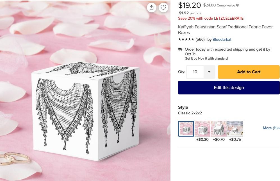Click the share icon on product image
Image resolution: width=280 pixels, height=181 pixels.
click(152, 8)
